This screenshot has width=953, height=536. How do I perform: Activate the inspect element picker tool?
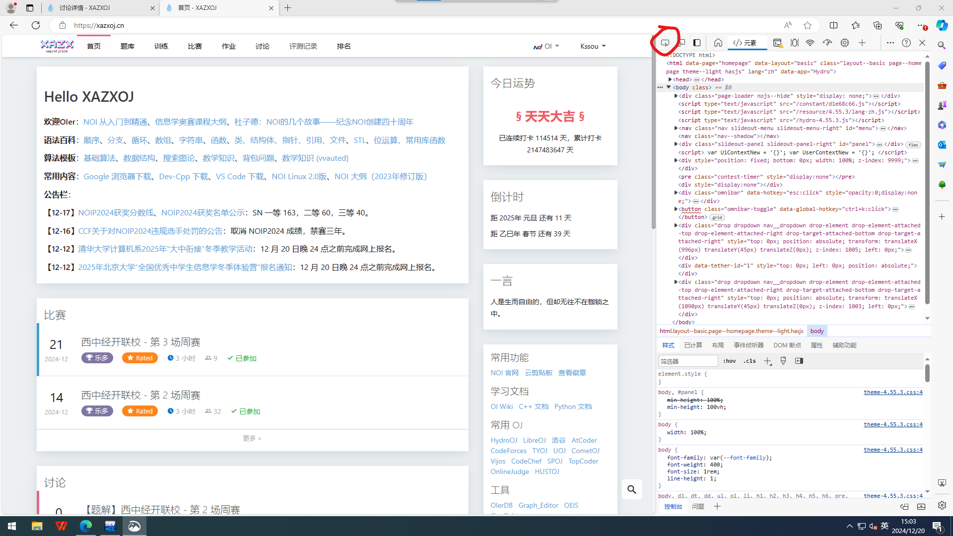665,43
